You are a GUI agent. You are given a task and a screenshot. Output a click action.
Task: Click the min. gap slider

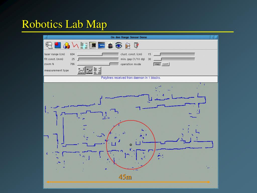(174, 59)
